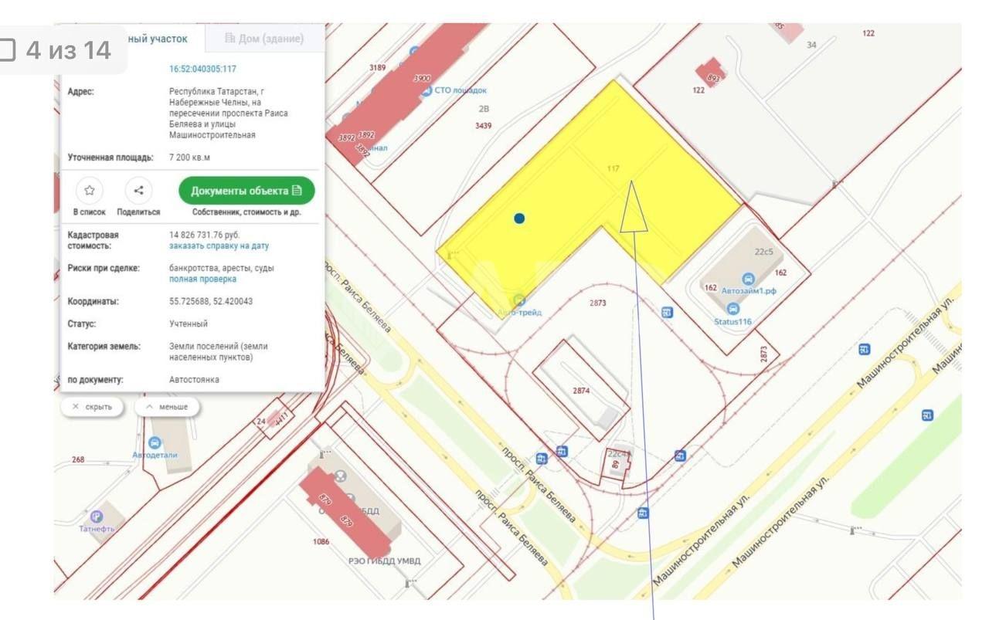989x620 pixels.
Task: Click the blue dot on yellow parcel
Action: [x=519, y=219]
